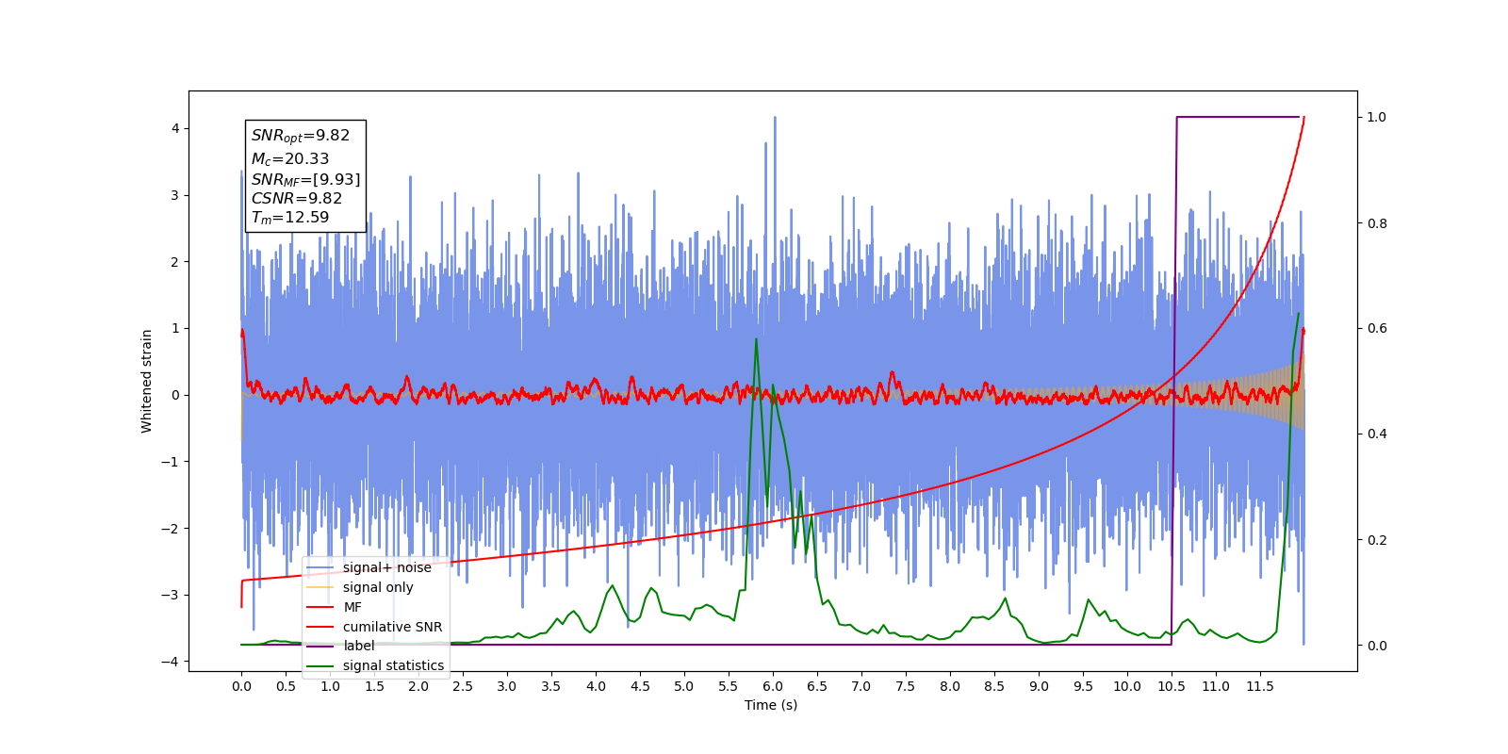The image size is (1508, 754).
Task: Click the 0.2 tick on the right axis
Action: (1377, 540)
